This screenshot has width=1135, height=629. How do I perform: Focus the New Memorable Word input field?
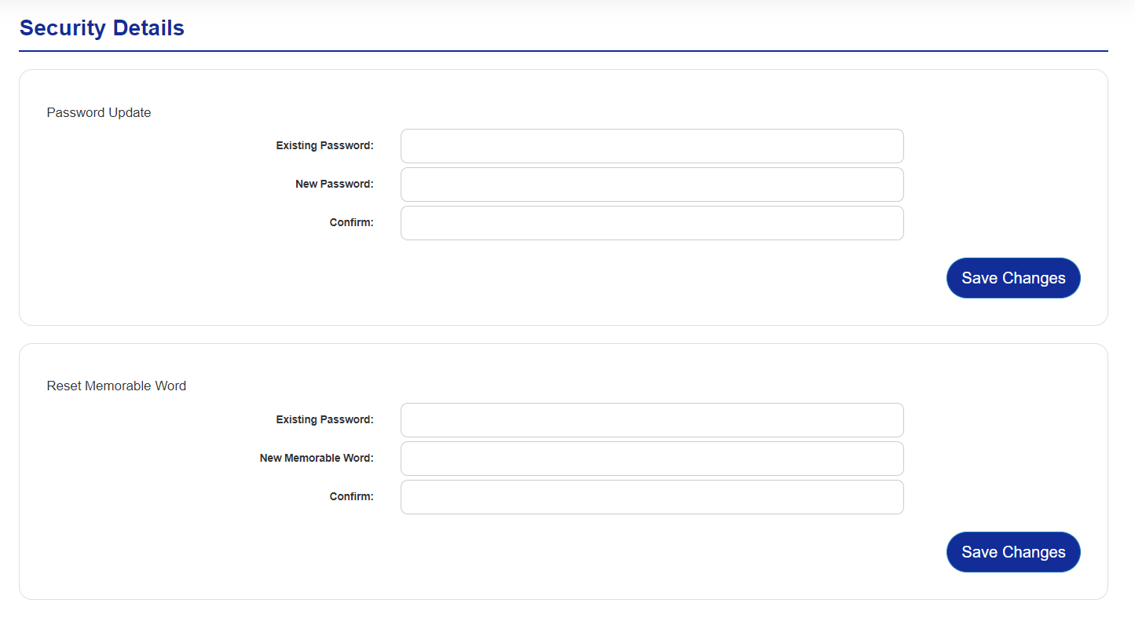pos(652,459)
